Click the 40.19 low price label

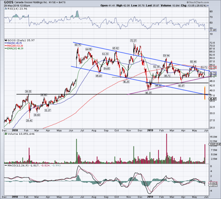[x=148, y=93]
